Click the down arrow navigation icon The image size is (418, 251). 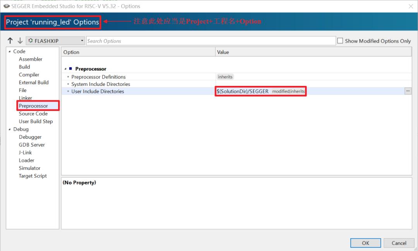20,41
